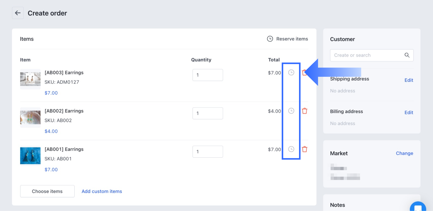The image size is (433, 211).
Task: Click the quantity field for AB001 Earrings
Action: click(208, 152)
